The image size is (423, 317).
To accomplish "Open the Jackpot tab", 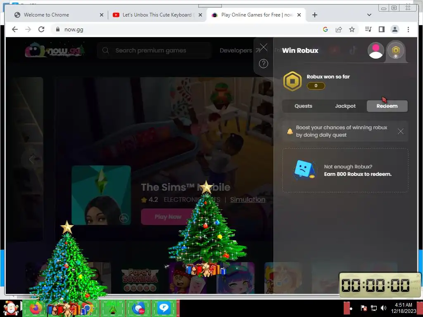I will tap(345, 106).
